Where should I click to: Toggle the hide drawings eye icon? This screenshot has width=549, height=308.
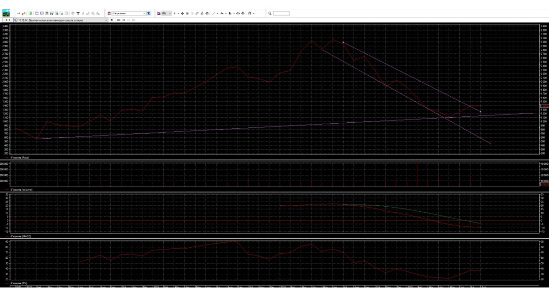click(238, 13)
